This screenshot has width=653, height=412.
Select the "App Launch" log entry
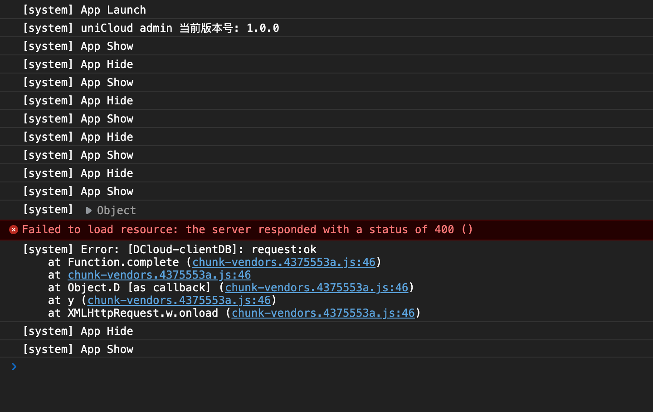coord(84,10)
